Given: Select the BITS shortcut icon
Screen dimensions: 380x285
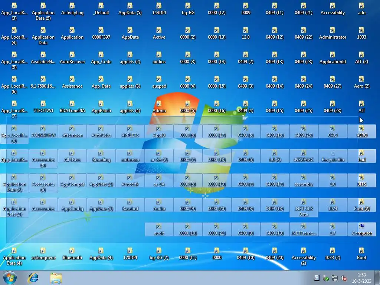Looking at the screenshot, I should [x=361, y=181].
